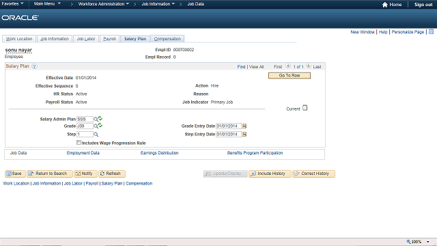Click the Include History button

point(270,174)
